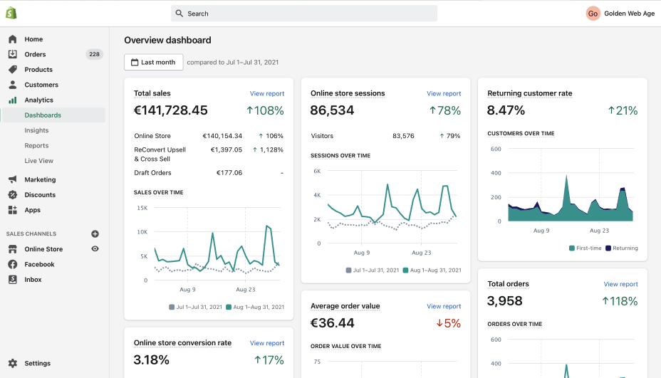Add a sales channel with plus icon
The height and width of the screenshot is (378, 661).
(x=95, y=234)
